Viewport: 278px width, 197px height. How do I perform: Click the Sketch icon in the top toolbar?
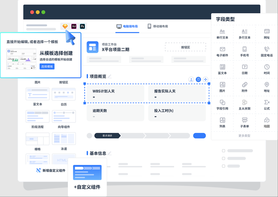(65, 26)
